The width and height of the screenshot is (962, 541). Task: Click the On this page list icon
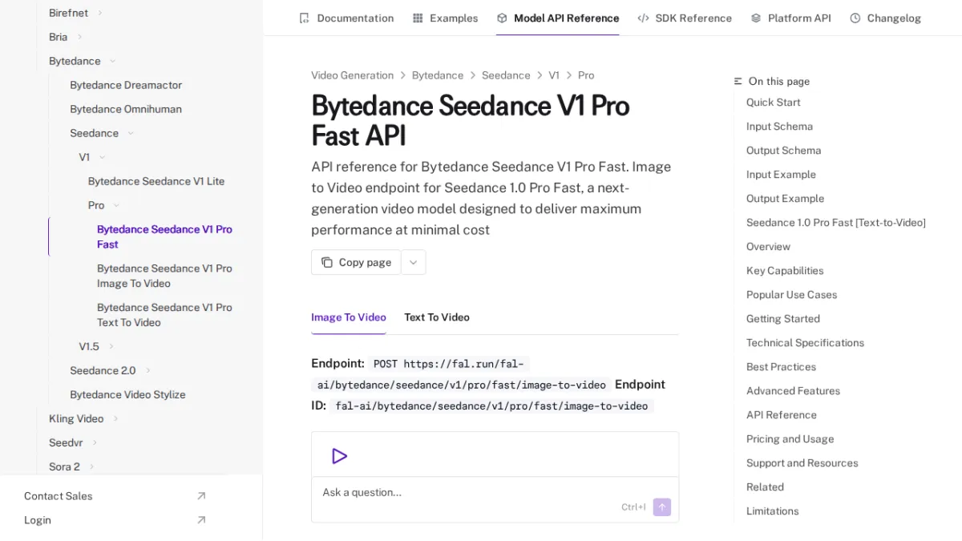(738, 81)
